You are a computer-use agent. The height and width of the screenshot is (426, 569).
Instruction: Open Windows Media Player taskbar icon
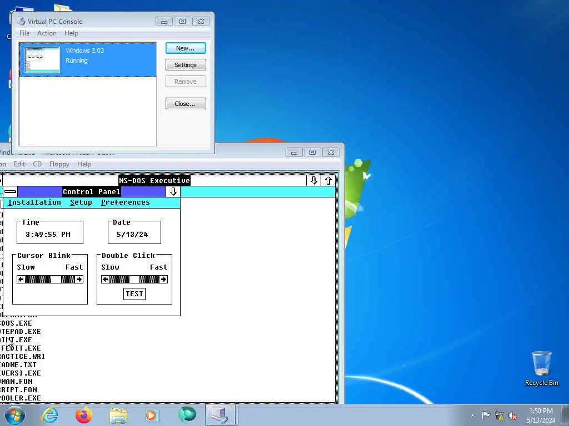coord(152,415)
